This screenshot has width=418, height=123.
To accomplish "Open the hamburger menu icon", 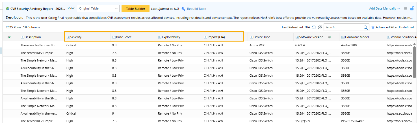I will (x=406, y=9).
